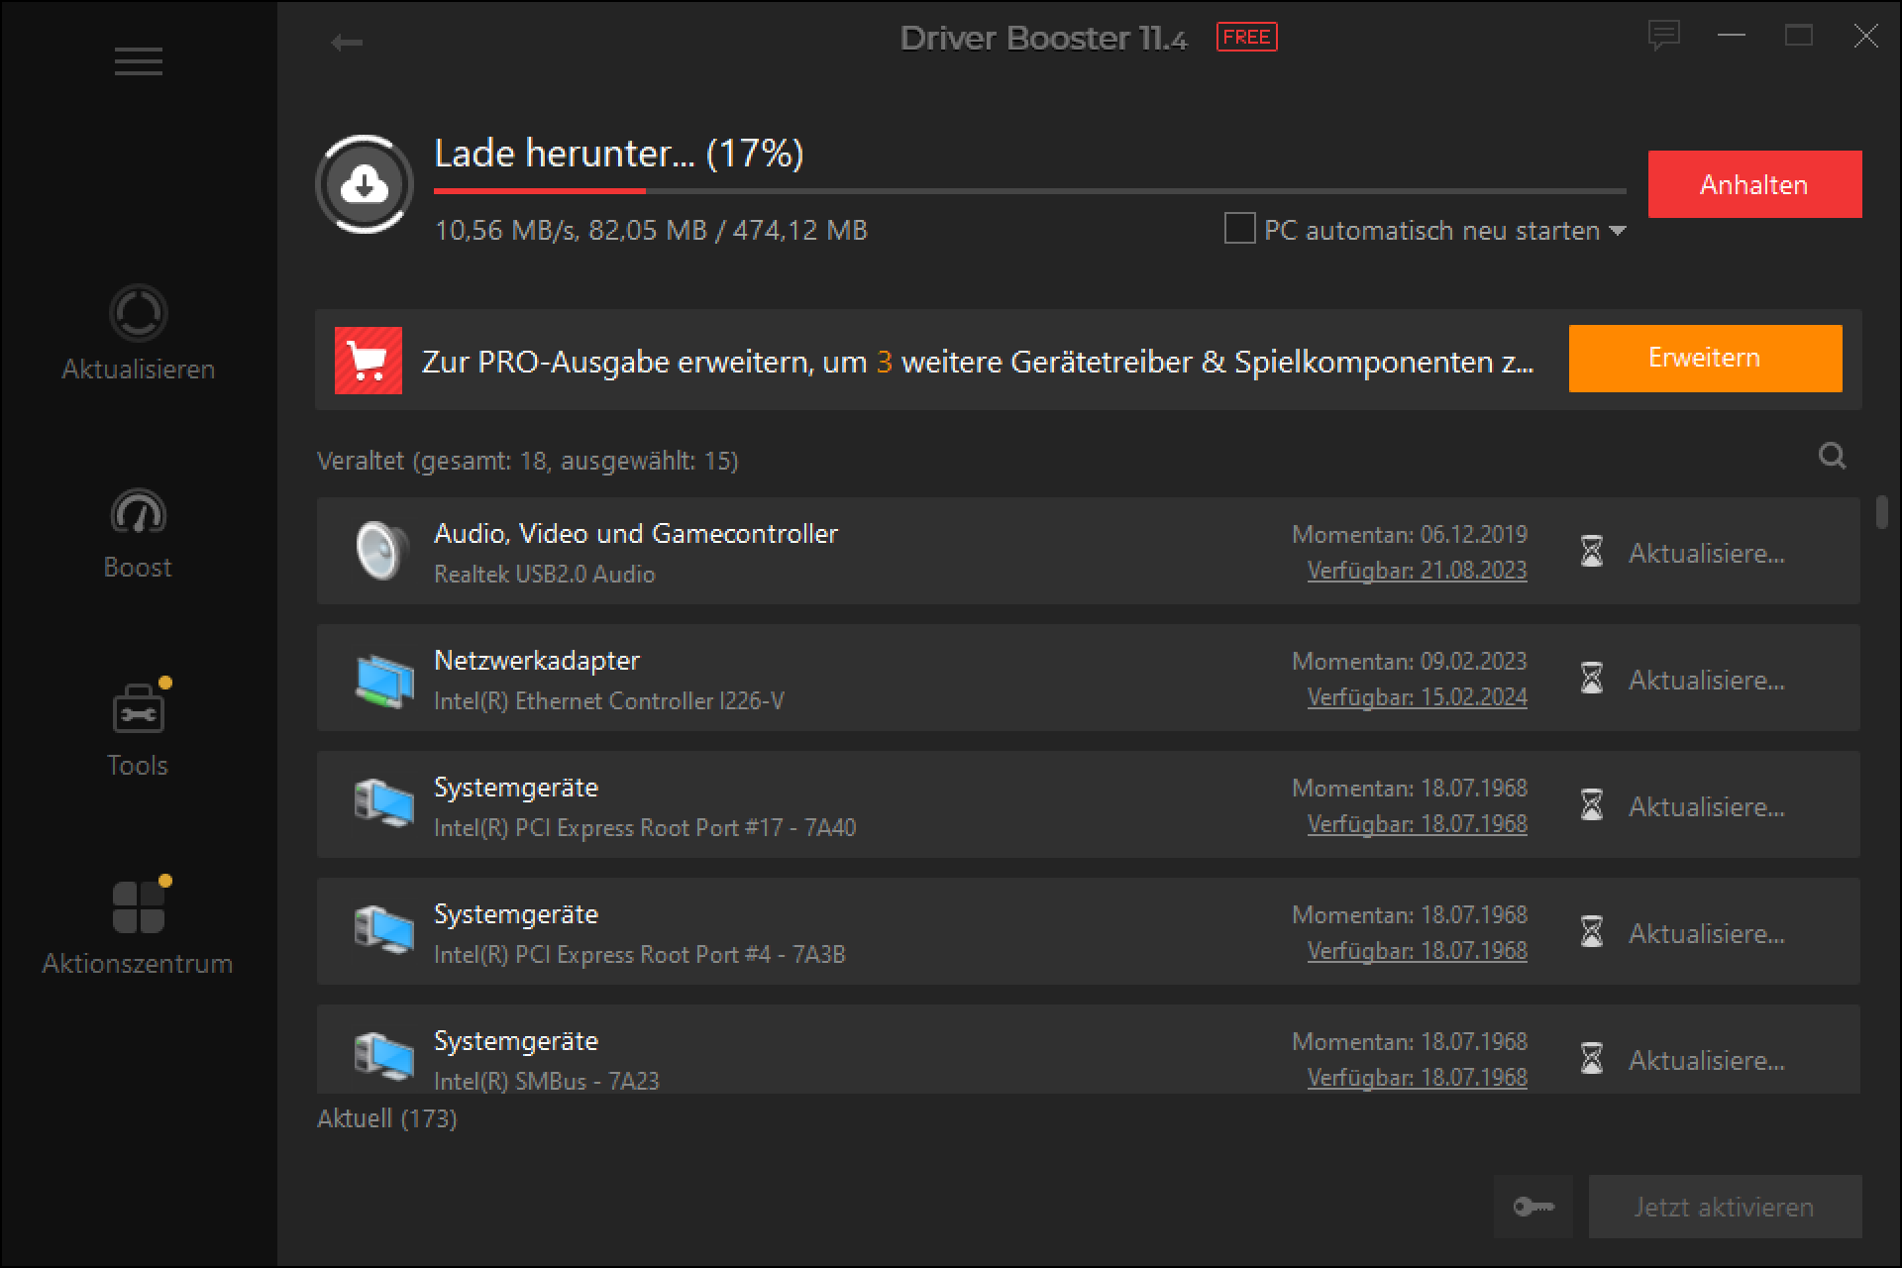The height and width of the screenshot is (1268, 1902).
Task: Open the Aktualisieren sidebar section
Action: click(x=138, y=334)
